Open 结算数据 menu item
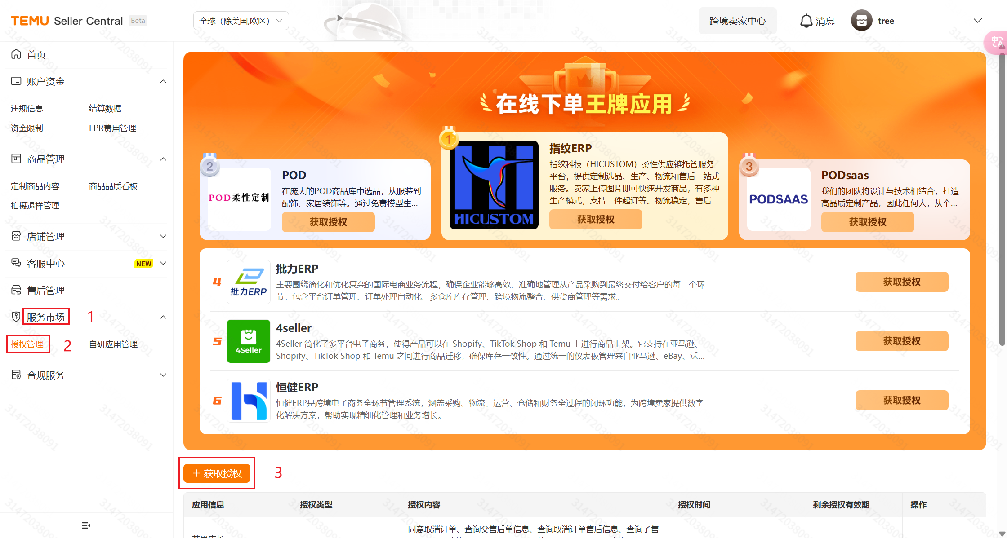Screen dimensions: 1007x538 (x=105, y=108)
